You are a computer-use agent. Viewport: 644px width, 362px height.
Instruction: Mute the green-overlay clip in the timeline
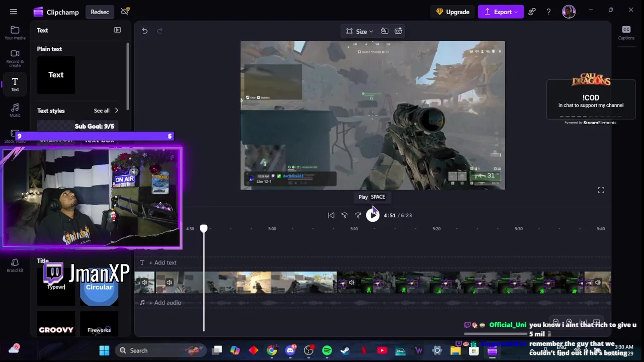click(351, 283)
